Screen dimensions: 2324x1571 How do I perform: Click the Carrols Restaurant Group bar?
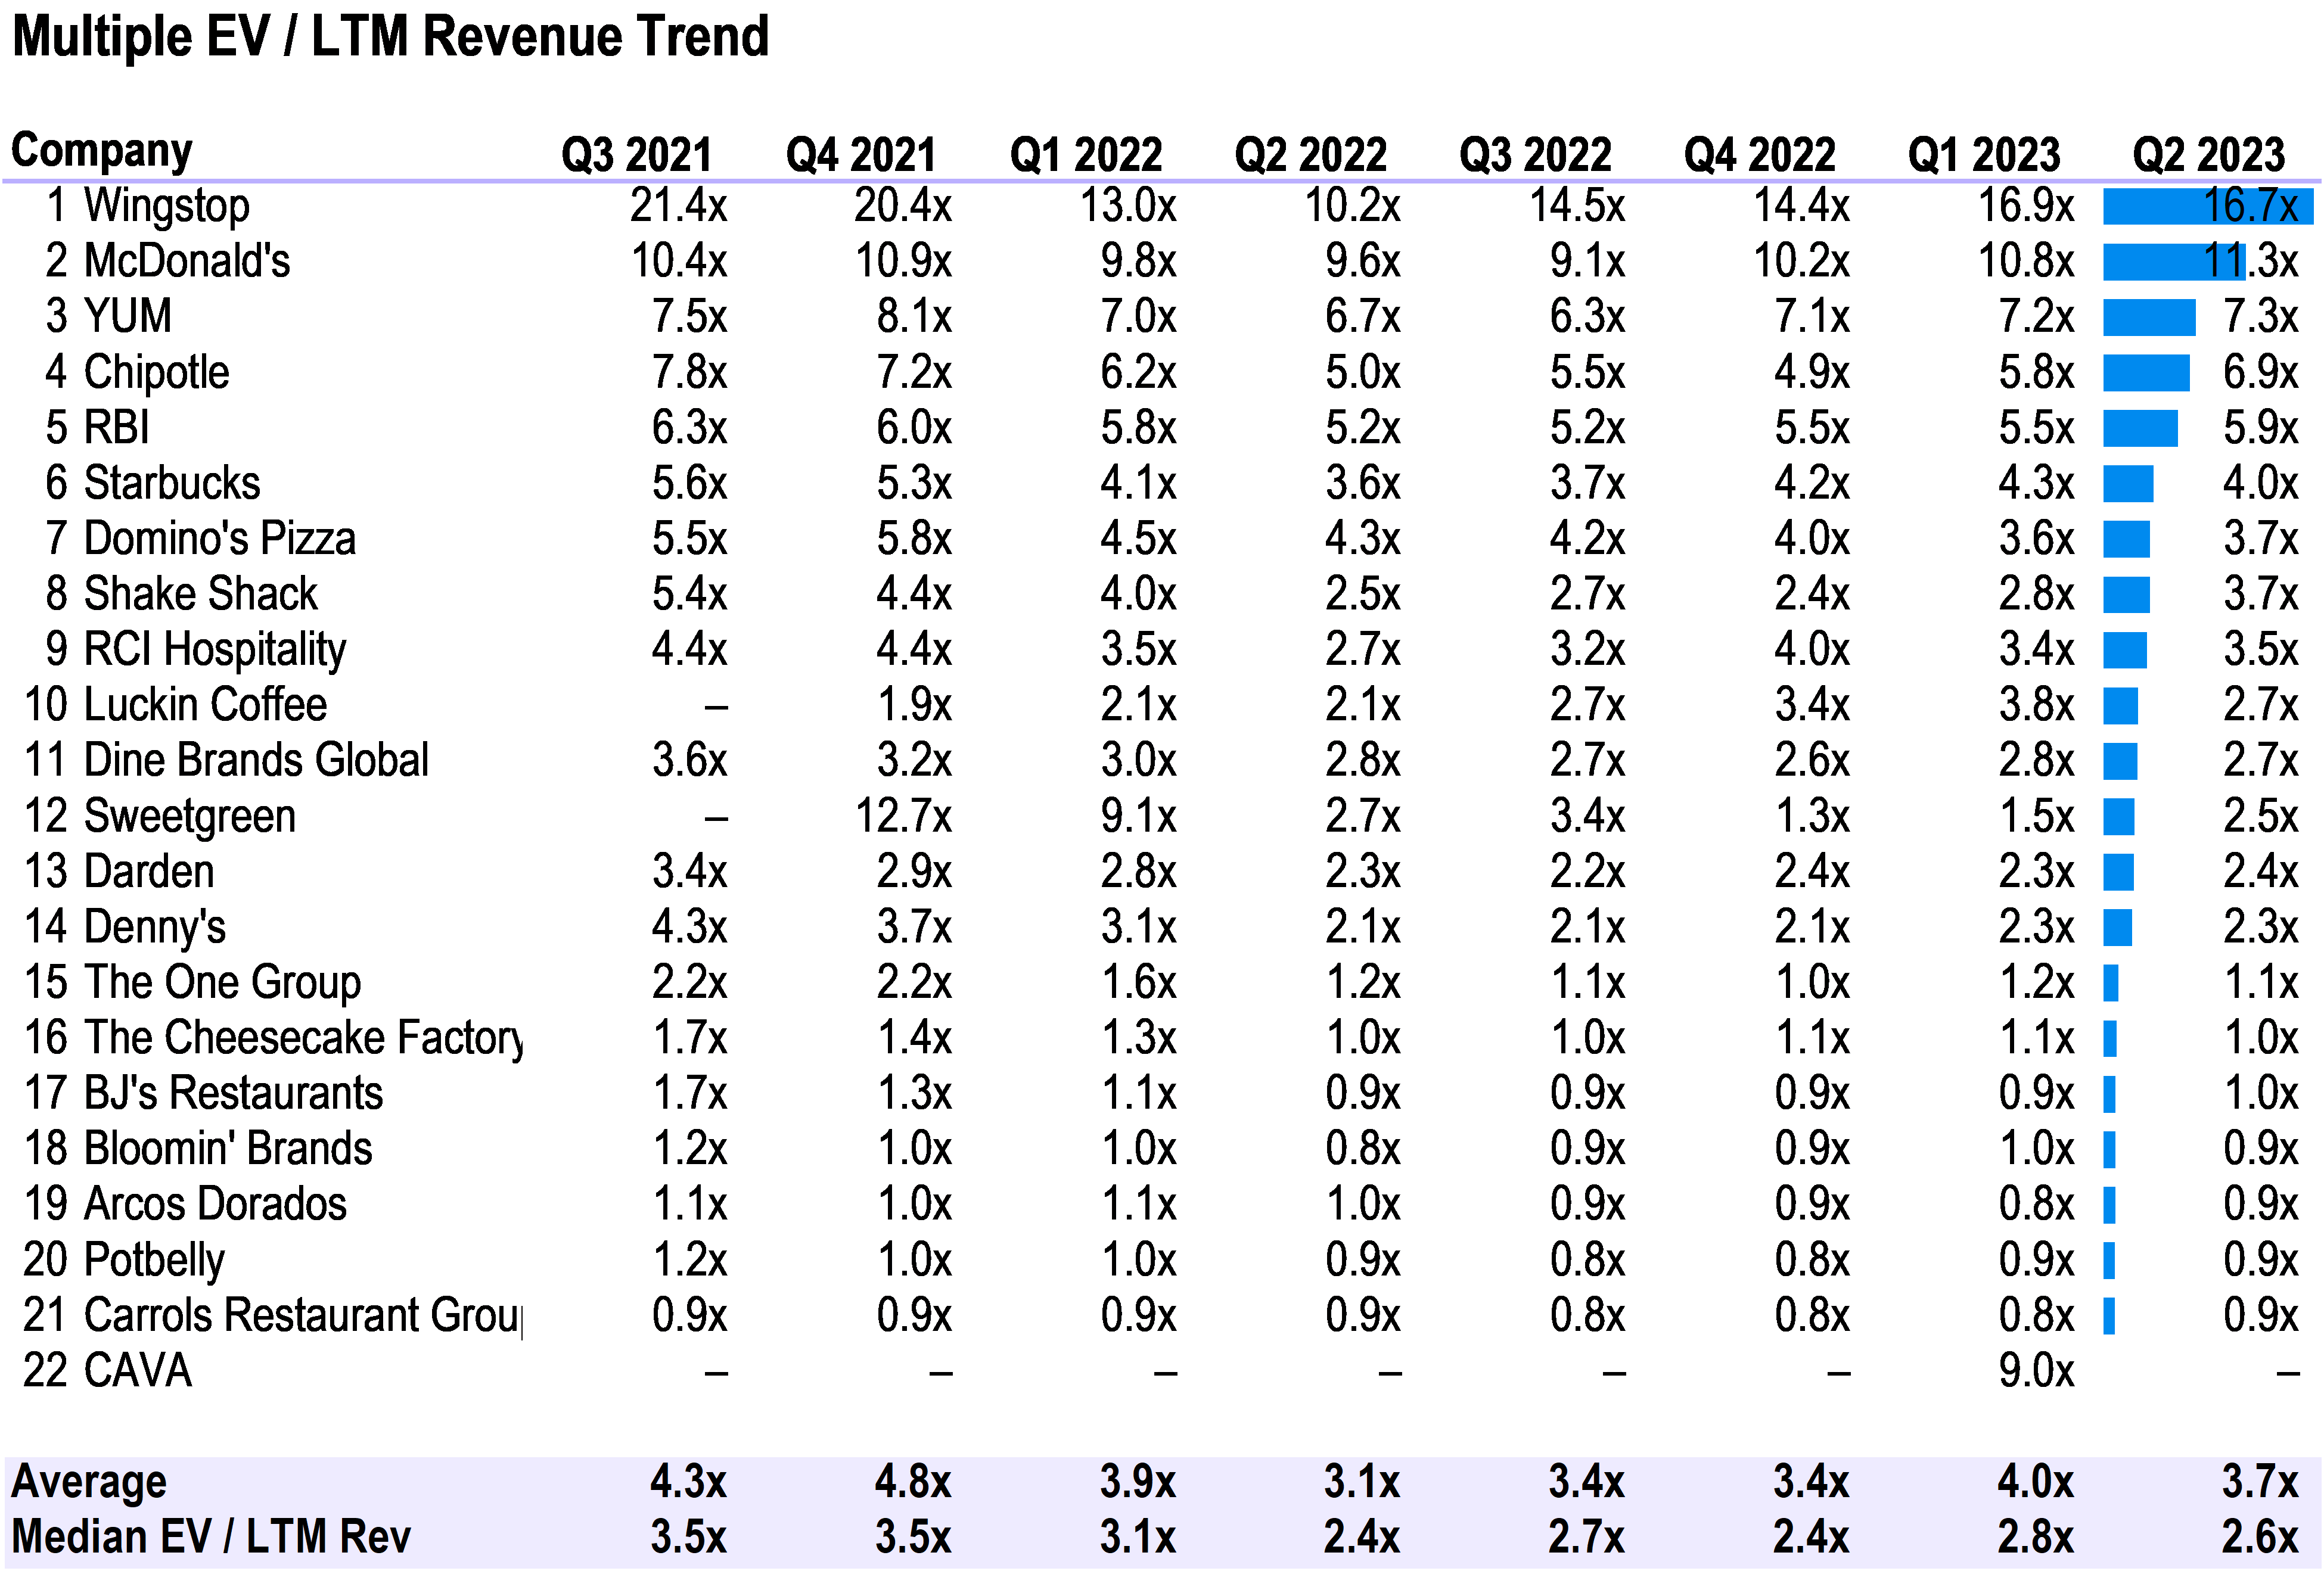[x=2108, y=1315]
